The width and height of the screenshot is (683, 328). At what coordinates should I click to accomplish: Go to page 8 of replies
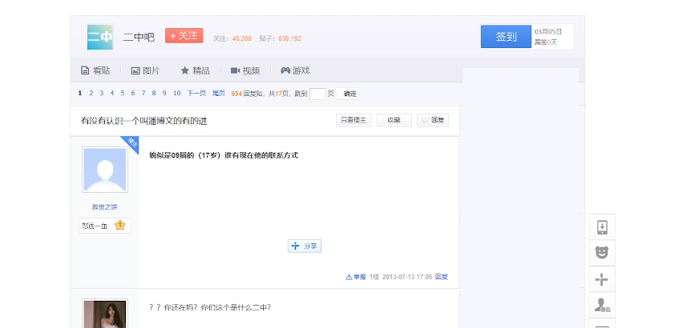tap(154, 93)
